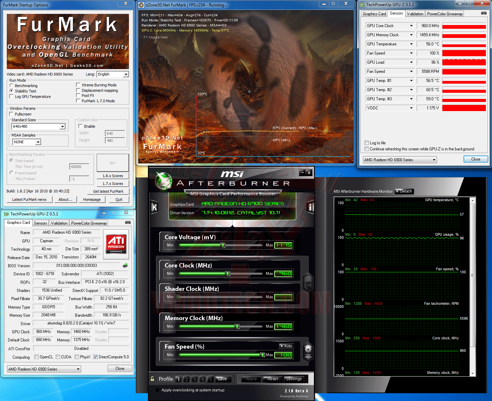
Task: Click the hardware monitor scrollbar up arrow
Action: (473, 200)
